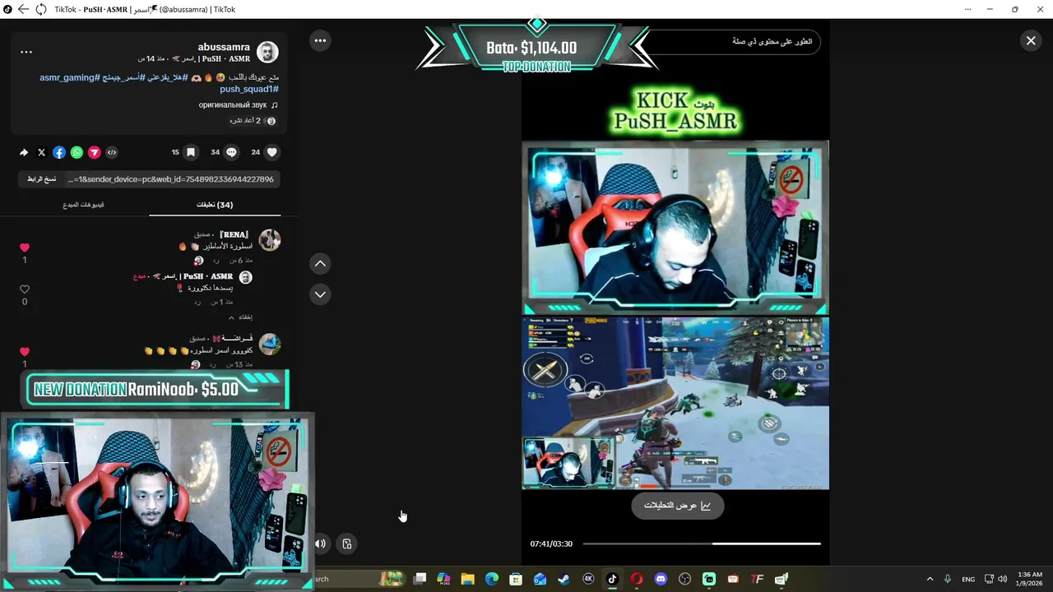Click the show analytics button
Image resolution: width=1053 pixels, height=592 pixels.
[677, 506]
